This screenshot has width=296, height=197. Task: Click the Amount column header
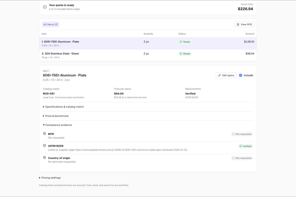pos(250,34)
